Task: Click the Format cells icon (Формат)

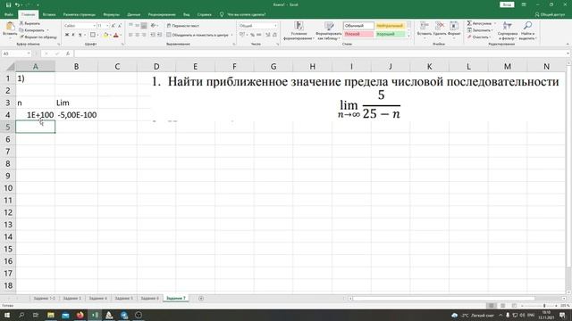Action: 454,26
